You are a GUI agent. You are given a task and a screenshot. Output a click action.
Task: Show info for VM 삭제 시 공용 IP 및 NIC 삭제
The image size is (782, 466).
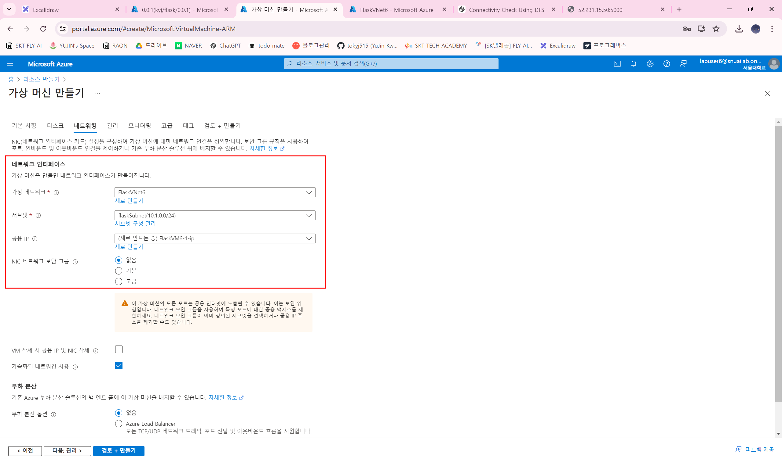click(96, 351)
